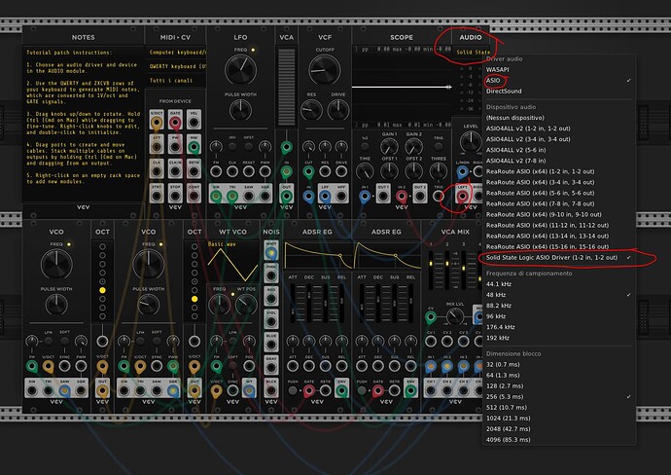Click the SCOPE IN 2 jack
Screen dimensions: 671x475
(x=402, y=197)
